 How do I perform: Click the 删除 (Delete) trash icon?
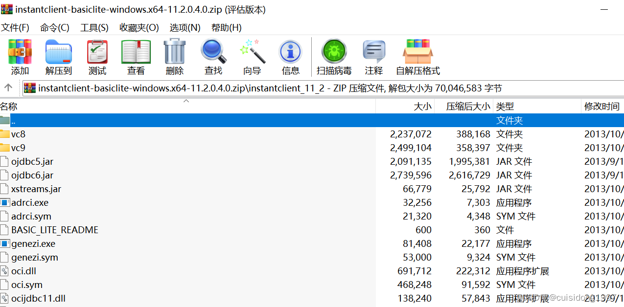(175, 52)
